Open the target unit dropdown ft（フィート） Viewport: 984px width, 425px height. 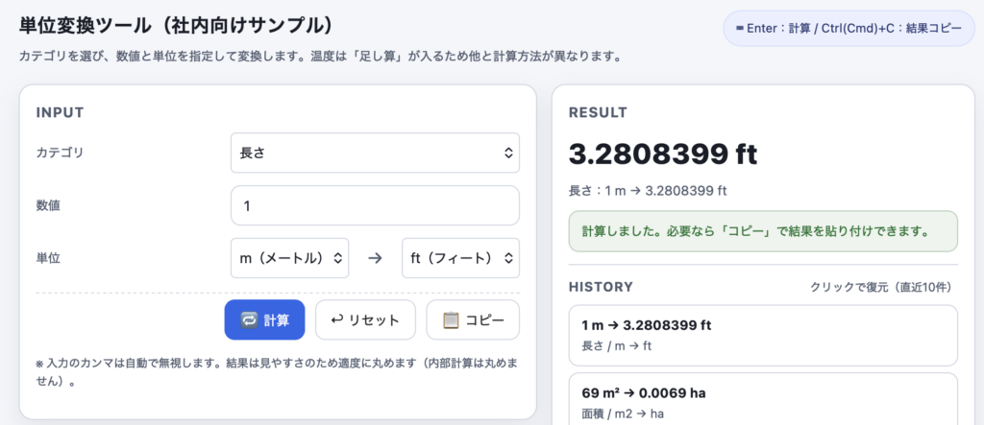click(x=460, y=258)
